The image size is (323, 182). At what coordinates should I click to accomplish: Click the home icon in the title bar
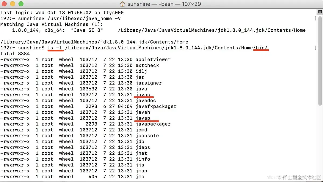[x=122, y=4]
